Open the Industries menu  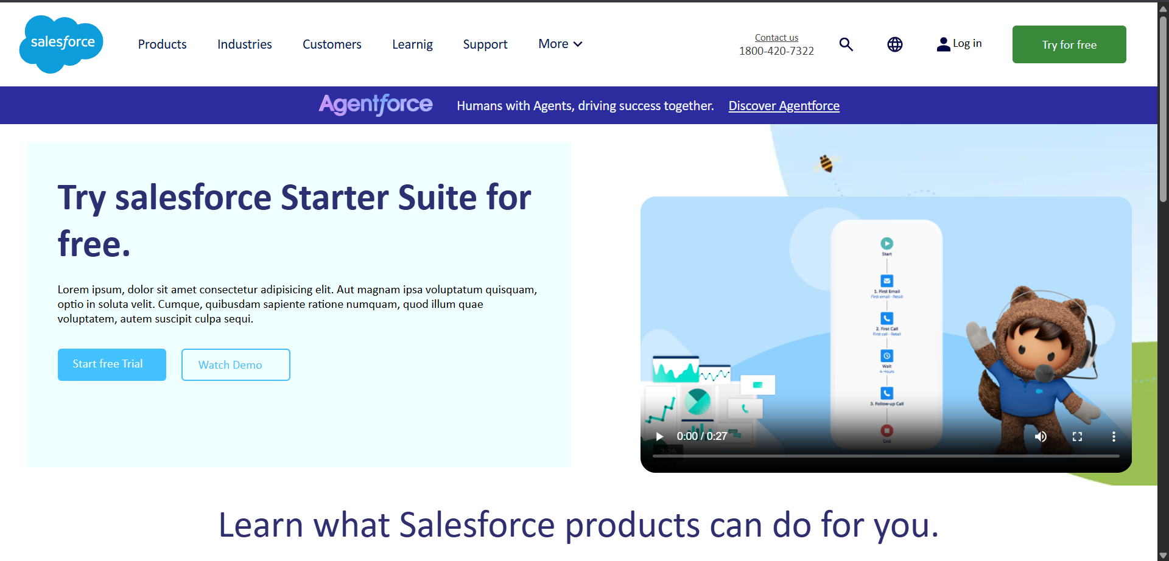coord(244,44)
